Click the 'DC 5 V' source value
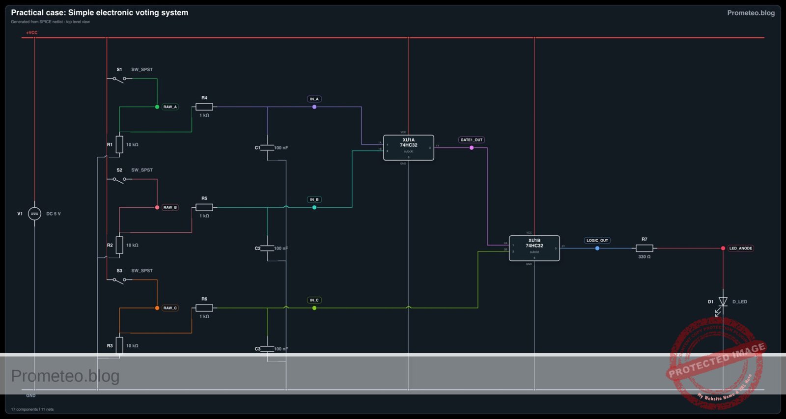 54,214
